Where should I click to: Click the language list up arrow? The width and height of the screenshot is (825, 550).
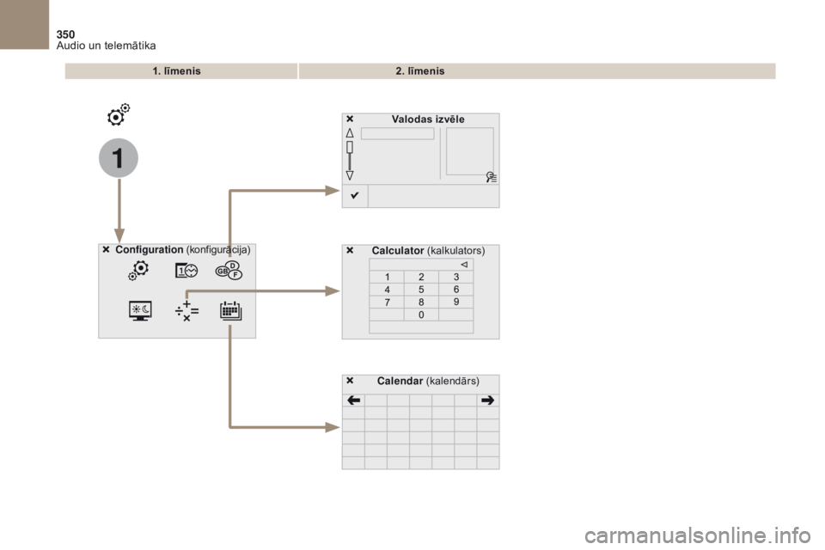coord(350,133)
